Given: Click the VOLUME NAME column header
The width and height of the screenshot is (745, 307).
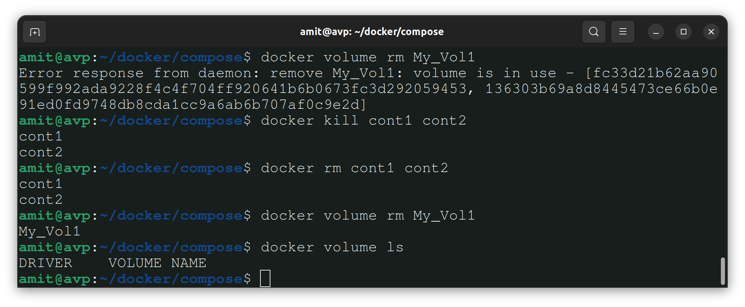Looking at the screenshot, I should click(158, 263).
